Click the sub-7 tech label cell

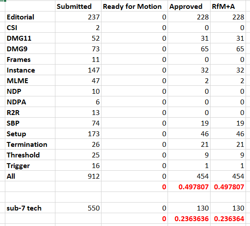click(30, 208)
